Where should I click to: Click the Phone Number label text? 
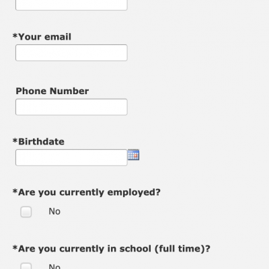52,91
